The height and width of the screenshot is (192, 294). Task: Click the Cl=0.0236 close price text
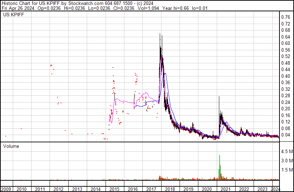coord(124,8)
